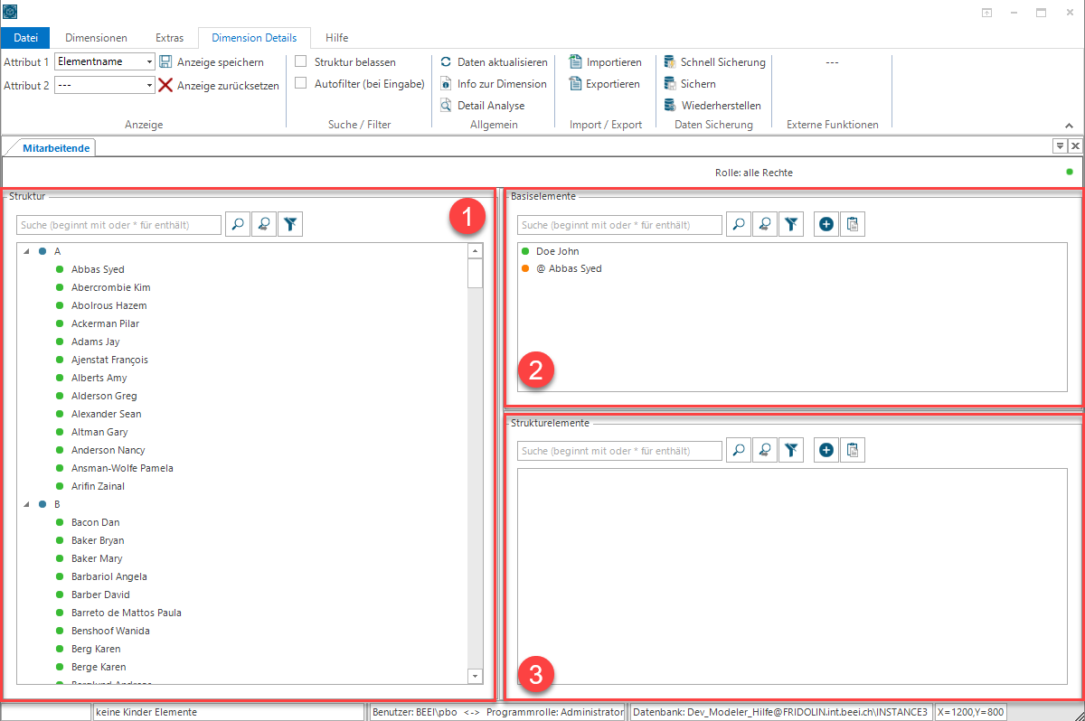Enable Autofilter (bei Eingabe) checkbox
The height and width of the screenshot is (721, 1085).
pos(300,83)
